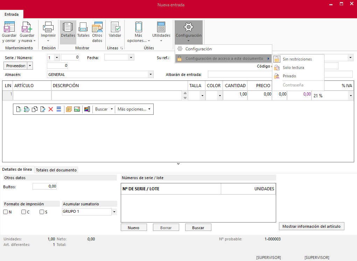The height and width of the screenshot is (261, 357).
Task: Click the edit line pencil icon
Action: pos(43,109)
